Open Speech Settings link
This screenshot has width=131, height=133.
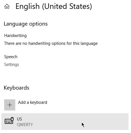click(x=12, y=65)
